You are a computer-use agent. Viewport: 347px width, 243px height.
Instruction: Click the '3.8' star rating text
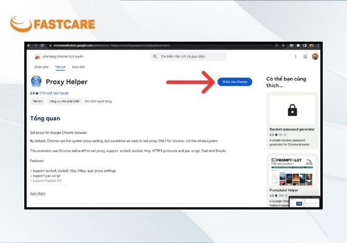point(32,93)
